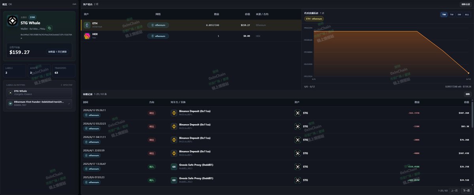Click the STG Whale avatar logo
Image resolution: width=474 pixels, height=195 pixels.
click(13, 22)
